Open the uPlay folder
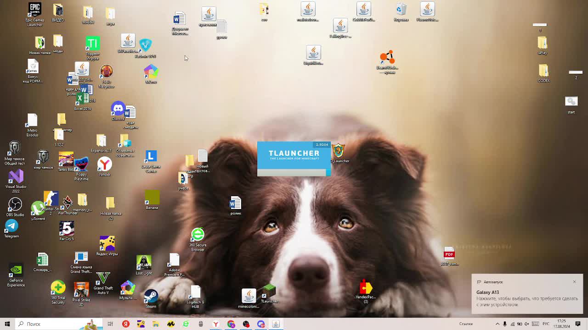 pos(543,46)
